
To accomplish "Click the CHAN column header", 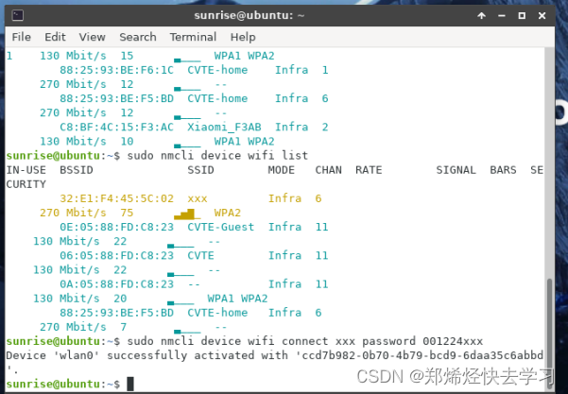I will coord(328,170).
